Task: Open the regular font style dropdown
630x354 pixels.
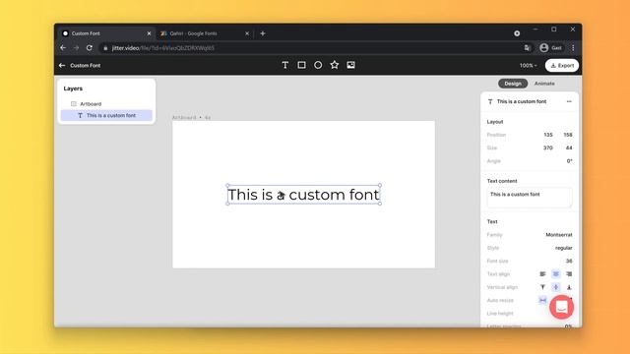Action: click(x=563, y=248)
